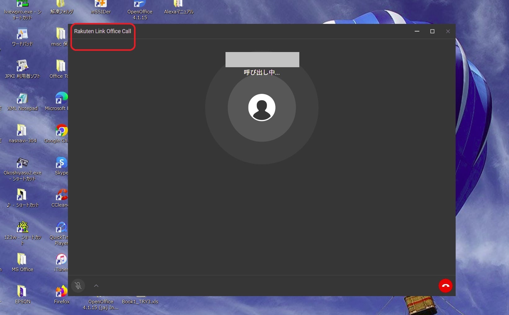Maximize the Rakuten Link Office Call window
The image size is (509, 315).
(432, 31)
